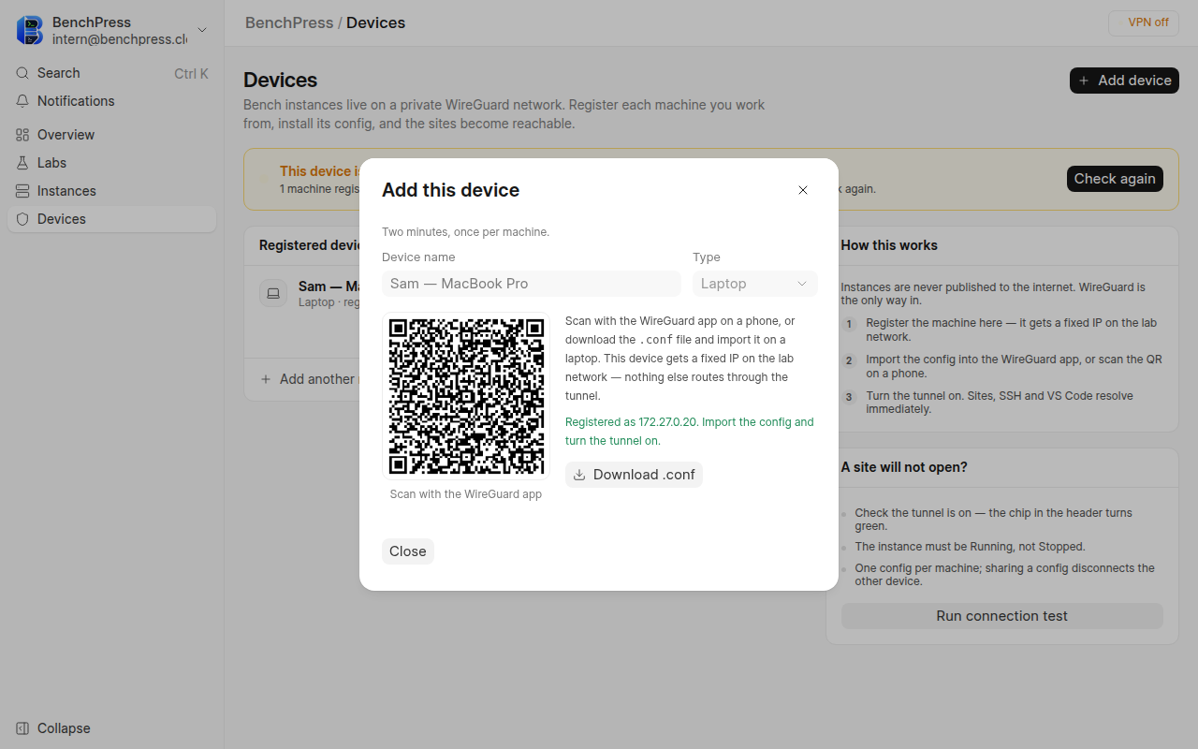Viewport: 1198px width, 749px height.
Task: Click the Add device button
Action: click(x=1124, y=81)
